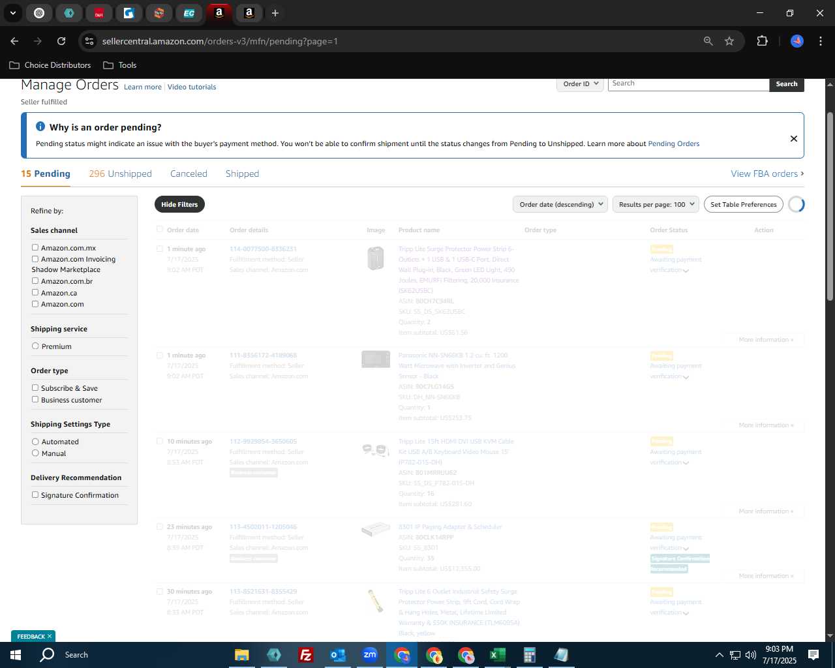Open the Learn more link
The image size is (835, 668).
click(x=143, y=87)
